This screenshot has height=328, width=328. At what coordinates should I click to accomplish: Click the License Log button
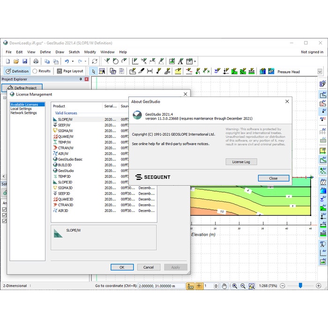coord(241,162)
